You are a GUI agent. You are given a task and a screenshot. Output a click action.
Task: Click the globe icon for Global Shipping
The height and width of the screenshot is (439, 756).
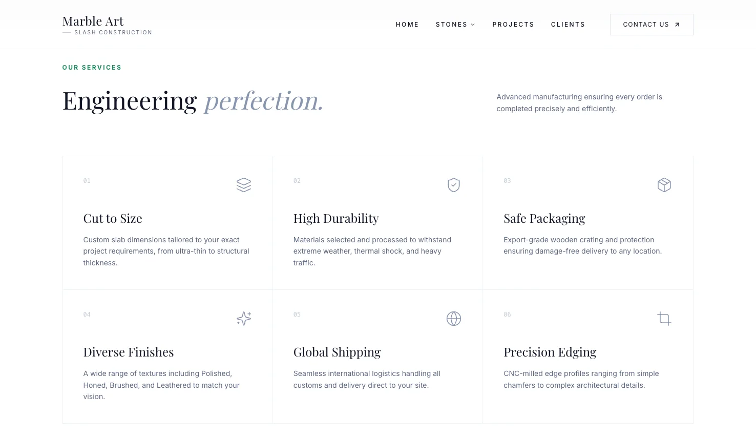pos(454,319)
